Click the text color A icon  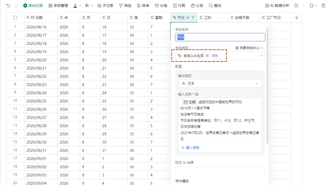click(x=75, y=6)
